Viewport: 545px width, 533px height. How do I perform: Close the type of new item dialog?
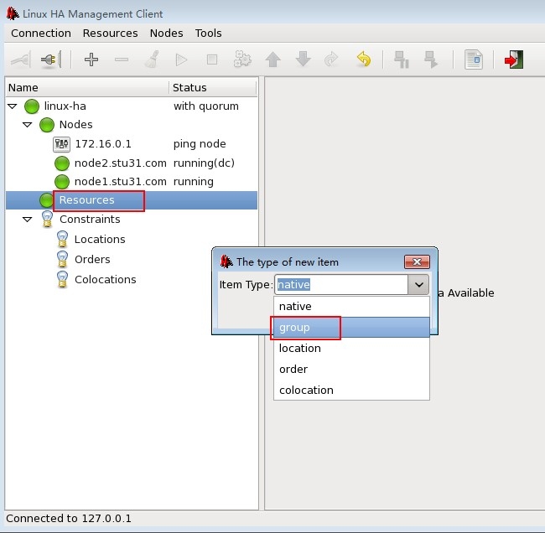(x=417, y=262)
